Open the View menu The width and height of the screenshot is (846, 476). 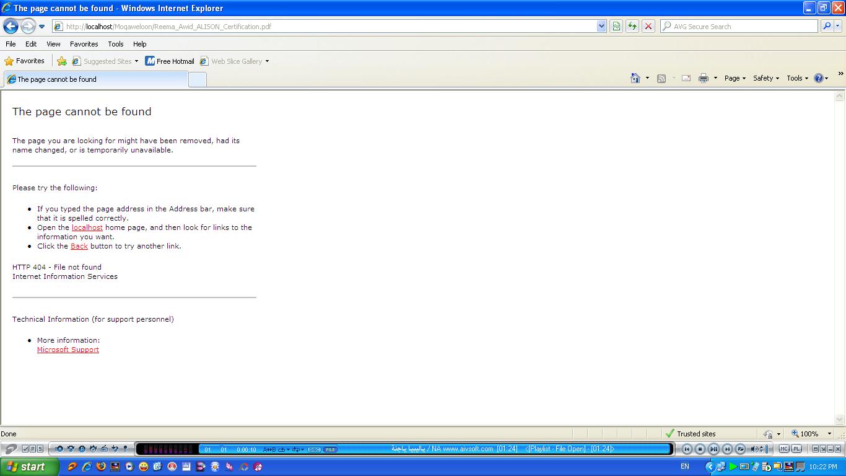coord(53,44)
